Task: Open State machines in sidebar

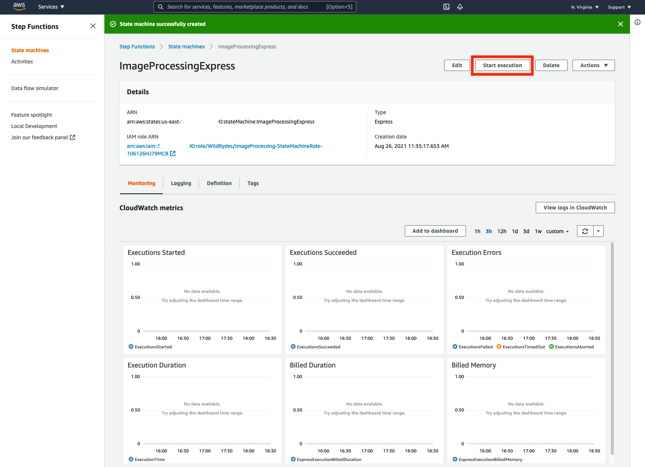Action: pos(30,50)
